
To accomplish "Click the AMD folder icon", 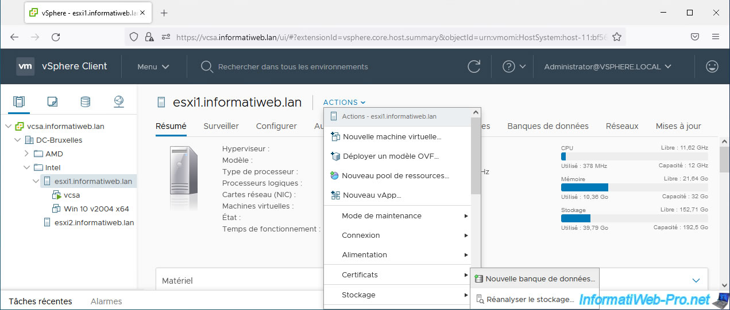I will click(x=38, y=154).
